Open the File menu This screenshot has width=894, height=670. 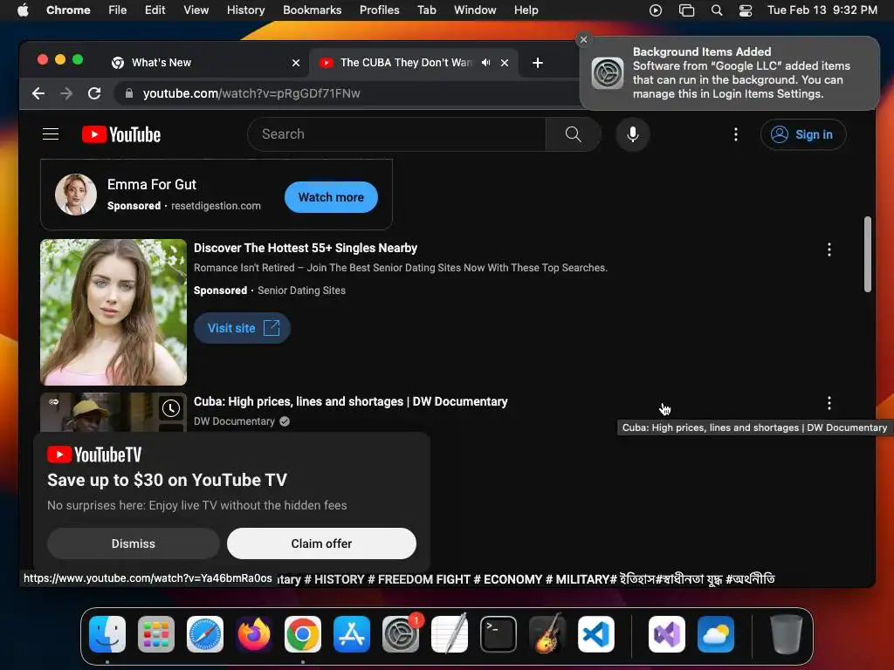(118, 10)
